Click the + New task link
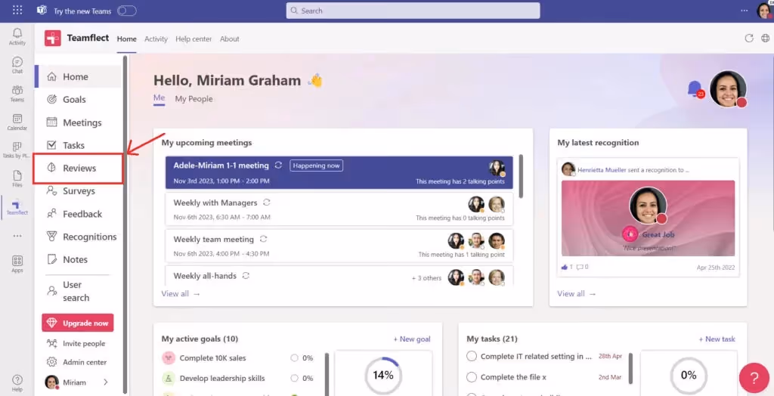 pyautogui.click(x=717, y=339)
